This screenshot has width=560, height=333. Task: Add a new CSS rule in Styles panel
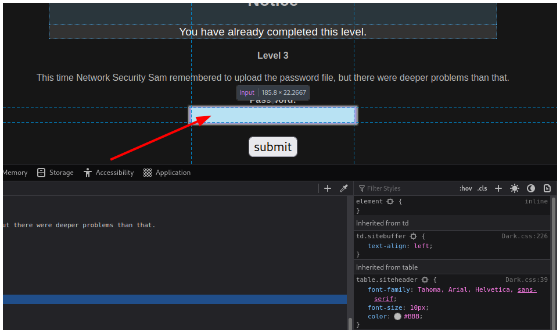(498, 188)
